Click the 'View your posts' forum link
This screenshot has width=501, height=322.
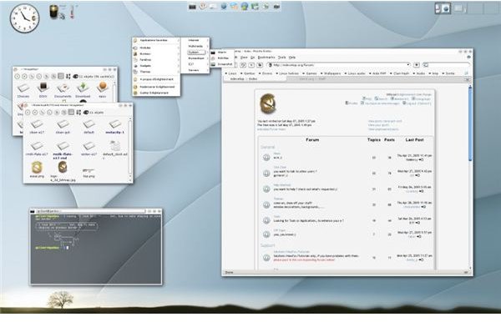click(378, 125)
